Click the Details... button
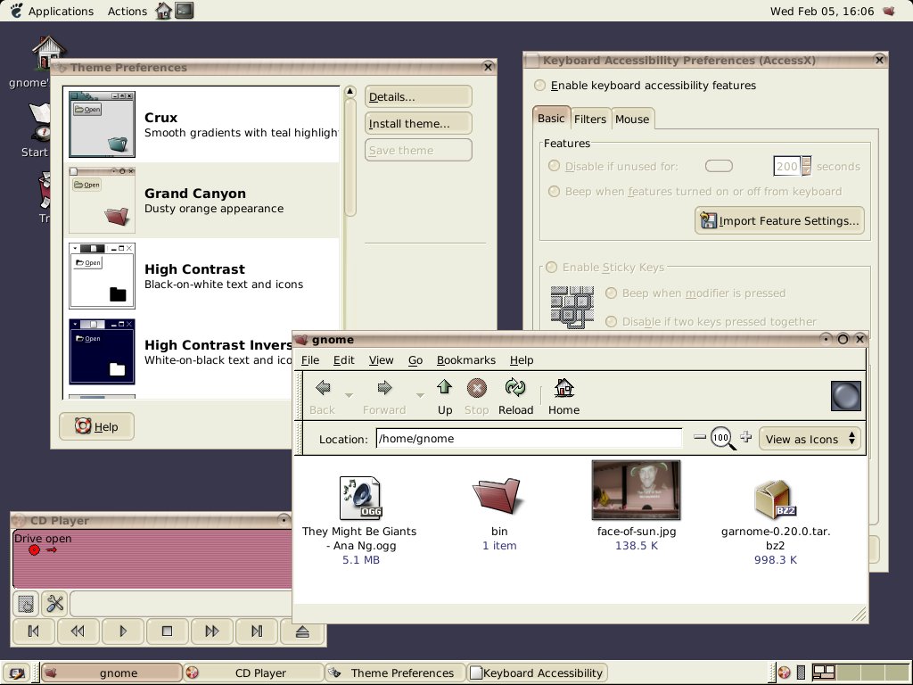Screen dimensions: 913x685 pos(418,96)
